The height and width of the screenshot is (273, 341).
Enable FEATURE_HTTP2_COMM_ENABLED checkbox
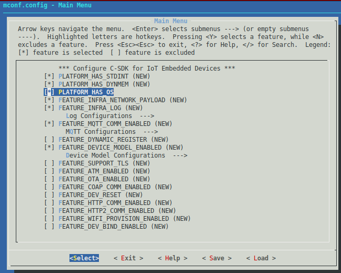pyautogui.click(x=49, y=211)
